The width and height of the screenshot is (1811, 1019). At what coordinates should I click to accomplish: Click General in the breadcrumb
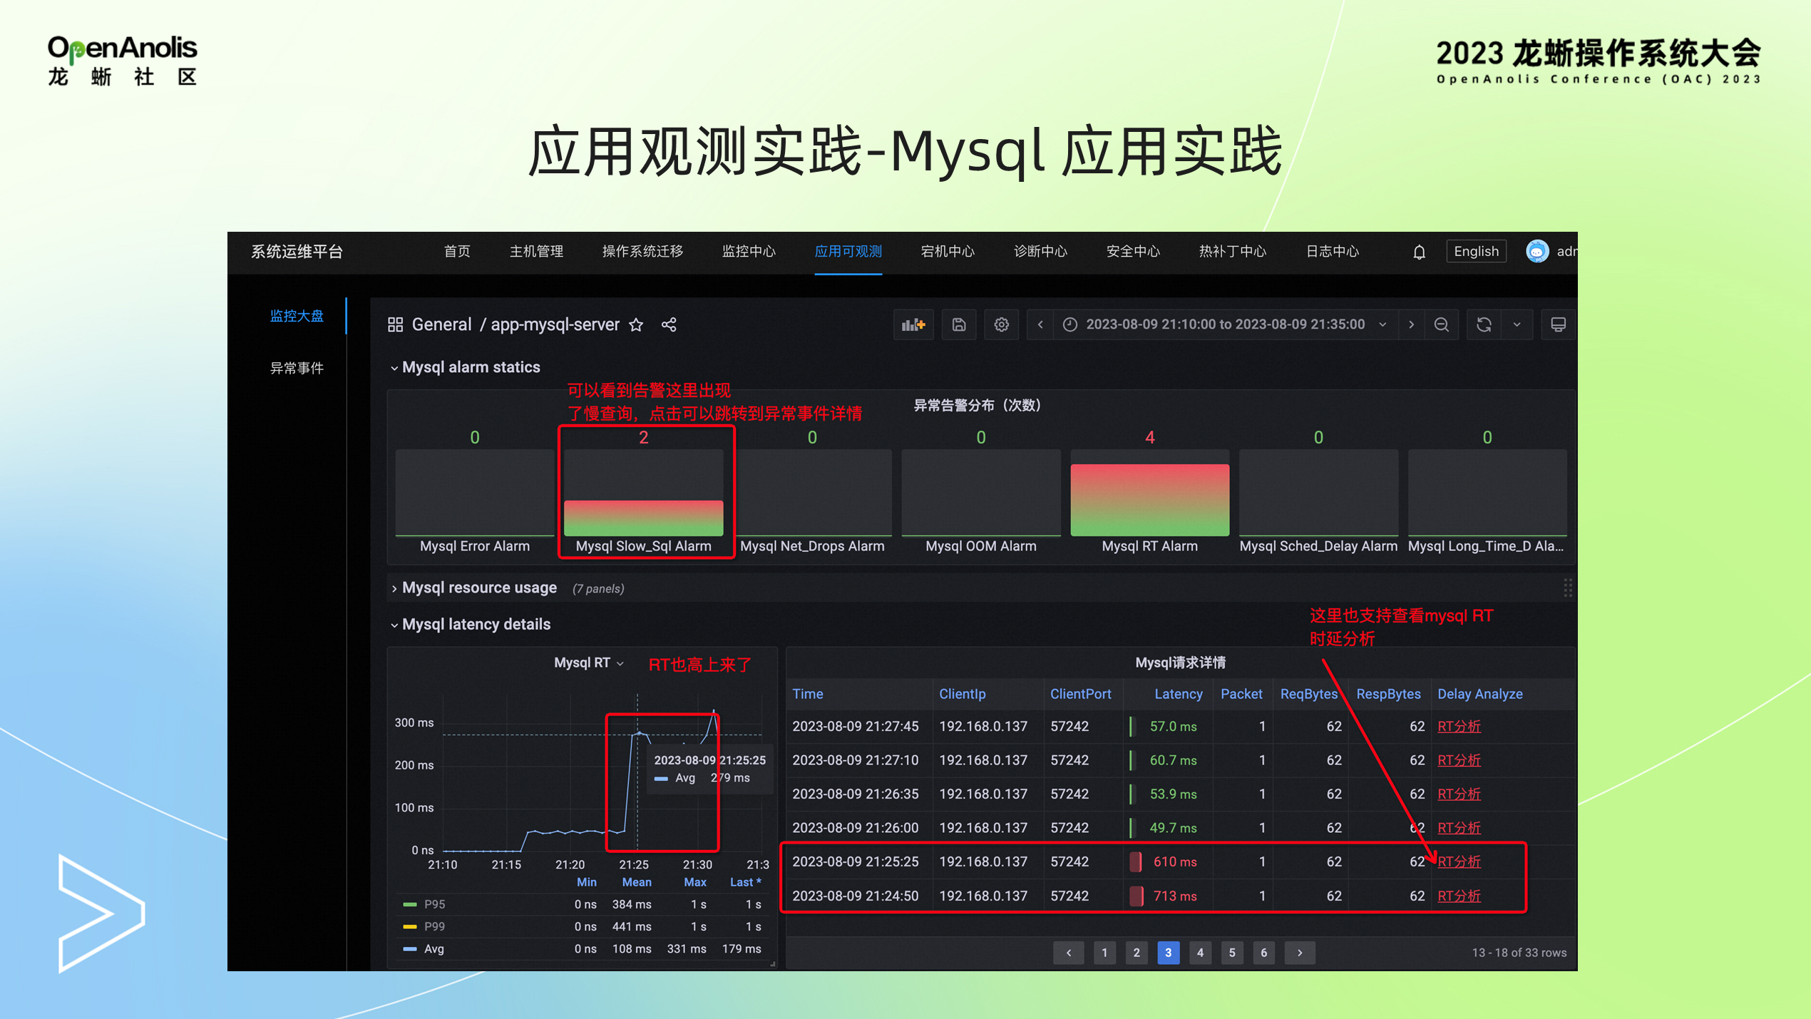point(441,325)
